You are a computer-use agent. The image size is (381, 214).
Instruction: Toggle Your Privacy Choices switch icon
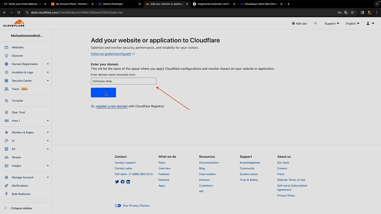pos(118,205)
